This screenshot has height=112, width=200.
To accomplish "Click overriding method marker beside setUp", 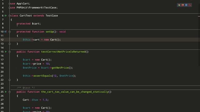I will (6, 31).
